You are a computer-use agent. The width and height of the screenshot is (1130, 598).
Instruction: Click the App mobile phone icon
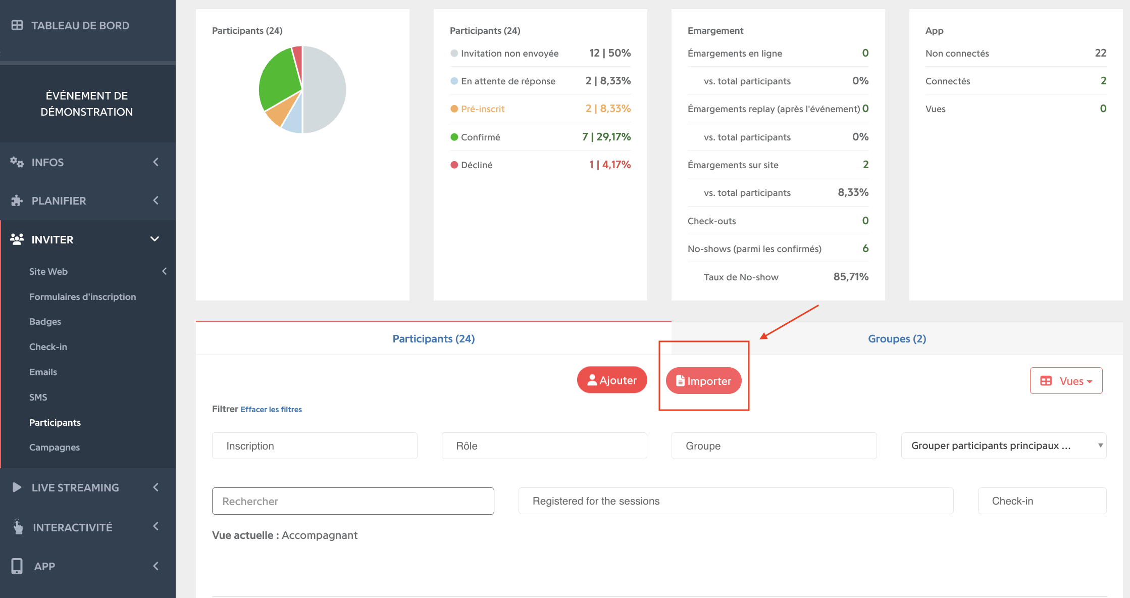pyautogui.click(x=17, y=566)
